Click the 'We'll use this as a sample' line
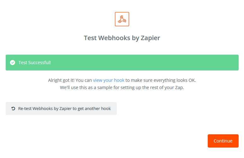This screenshot has height=158, width=244. [122, 88]
